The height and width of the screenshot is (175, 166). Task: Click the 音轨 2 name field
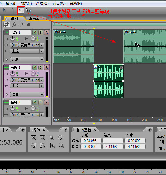pyautogui.click(x=20, y=67)
